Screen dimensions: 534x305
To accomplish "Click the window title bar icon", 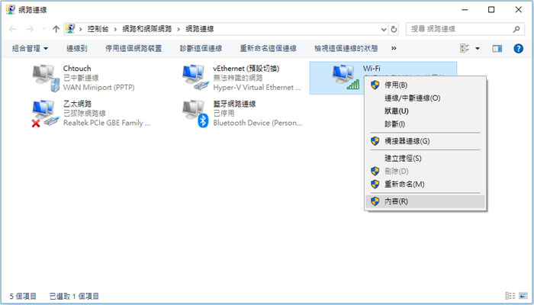I will pyautogui.click(x=11, y=9).
